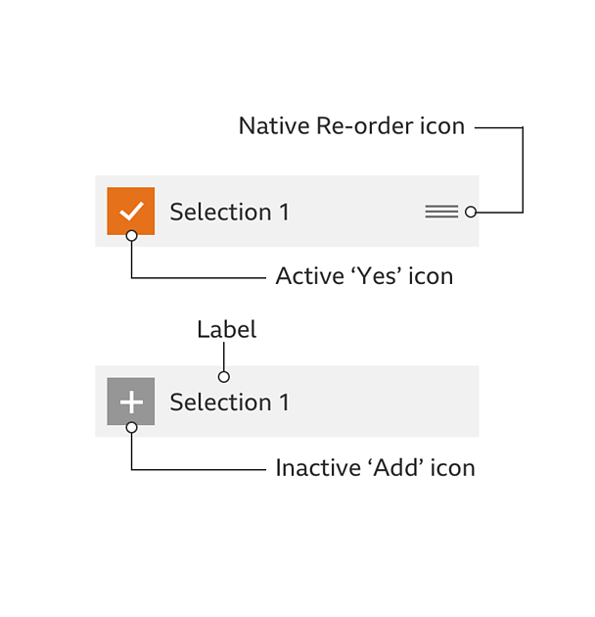Click the circle marker below the Label line

224,377
